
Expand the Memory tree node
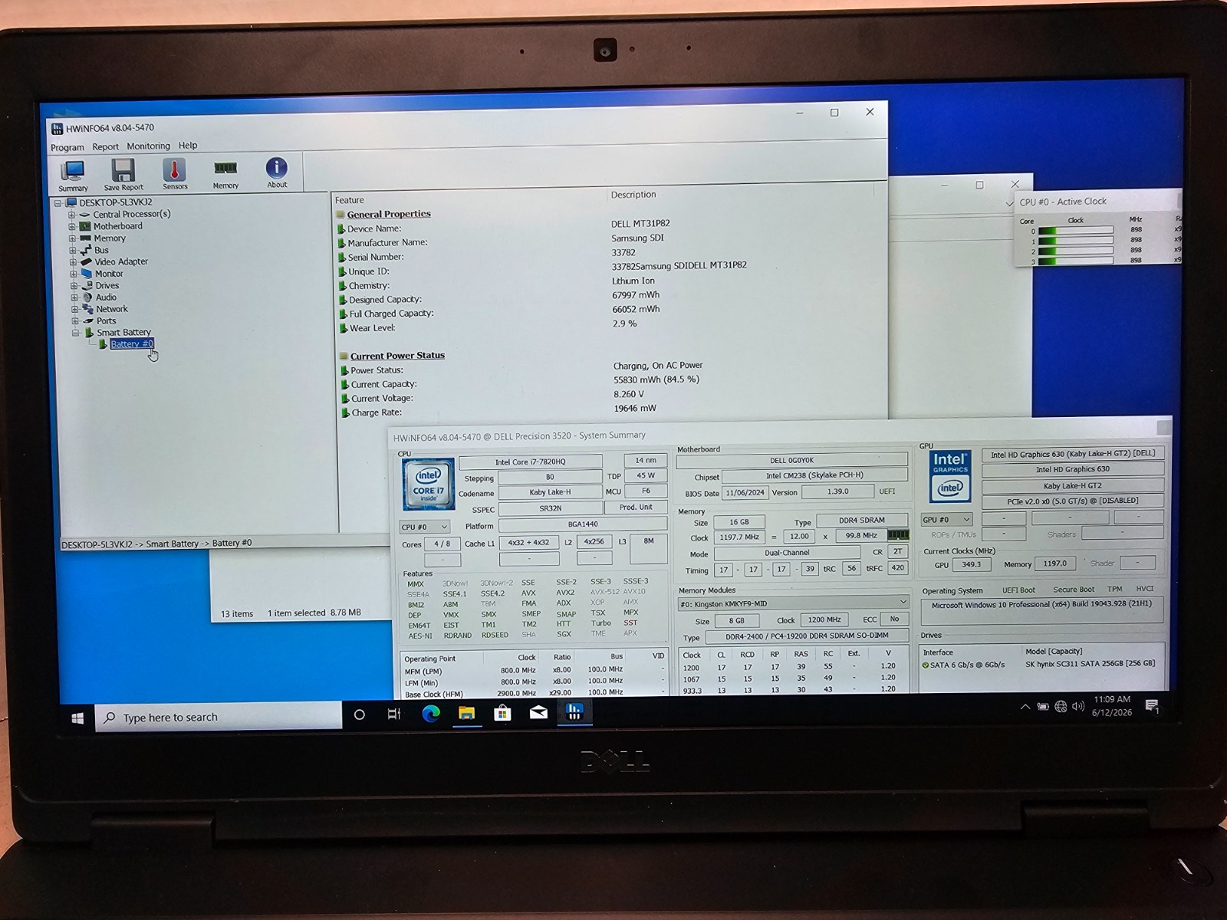click(x=72, y=238)
